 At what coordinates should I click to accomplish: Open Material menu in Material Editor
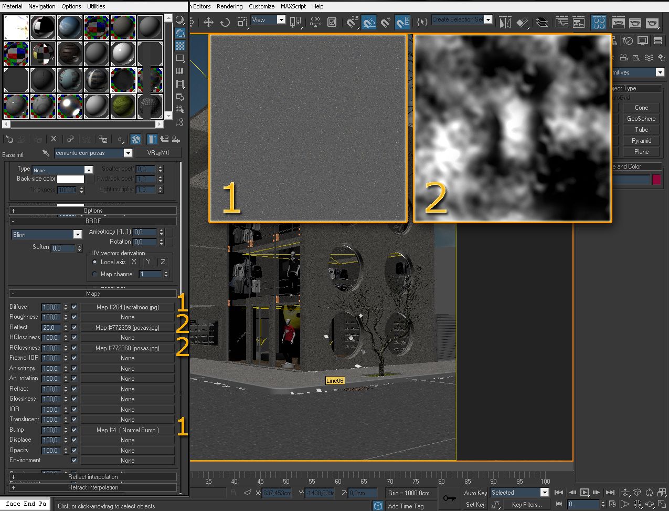point(13,6)
